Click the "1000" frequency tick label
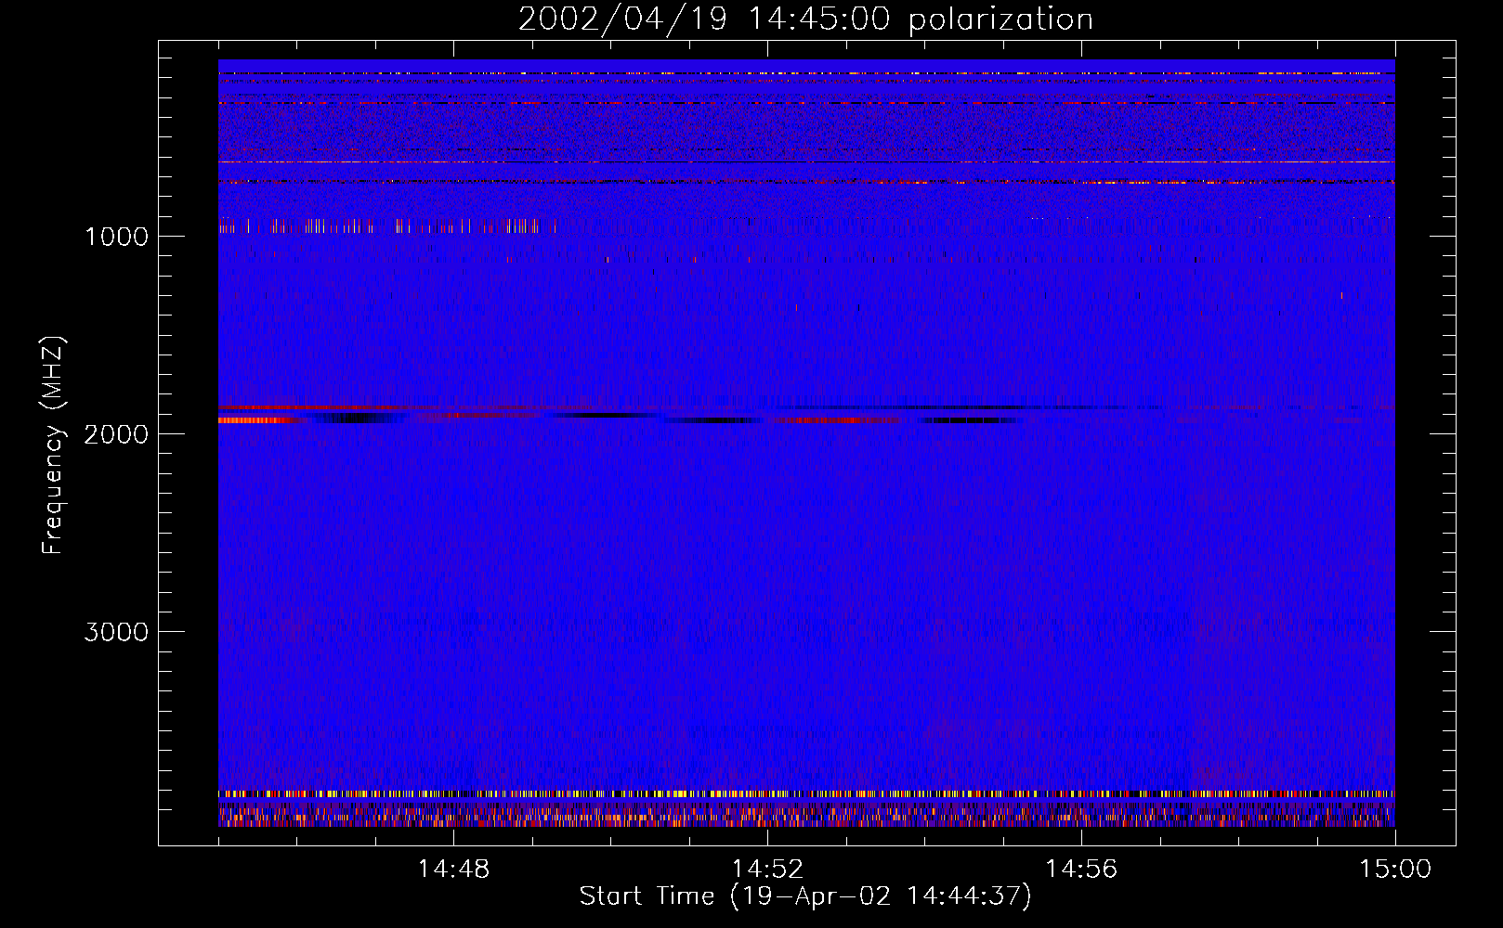The image size is (1503, 928). 116,237
